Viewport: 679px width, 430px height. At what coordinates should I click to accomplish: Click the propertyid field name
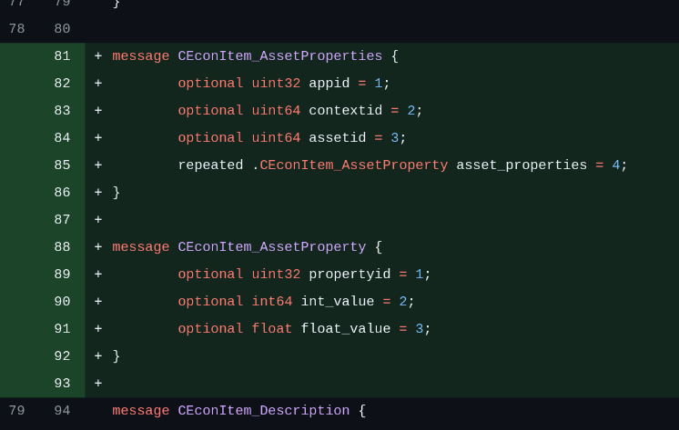[x=350, y=275]
